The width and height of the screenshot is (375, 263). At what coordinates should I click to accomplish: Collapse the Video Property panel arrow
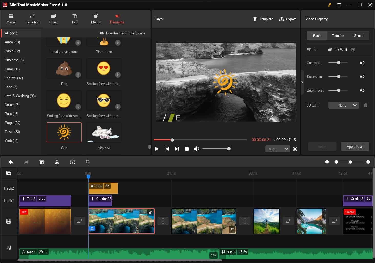(x=302, y=82)
